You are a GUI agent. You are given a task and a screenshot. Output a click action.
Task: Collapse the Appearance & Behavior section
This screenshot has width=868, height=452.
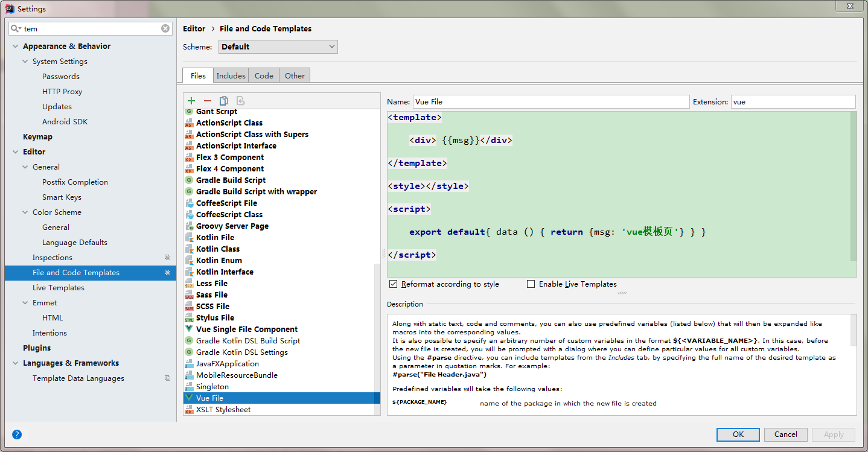[15, 46]
